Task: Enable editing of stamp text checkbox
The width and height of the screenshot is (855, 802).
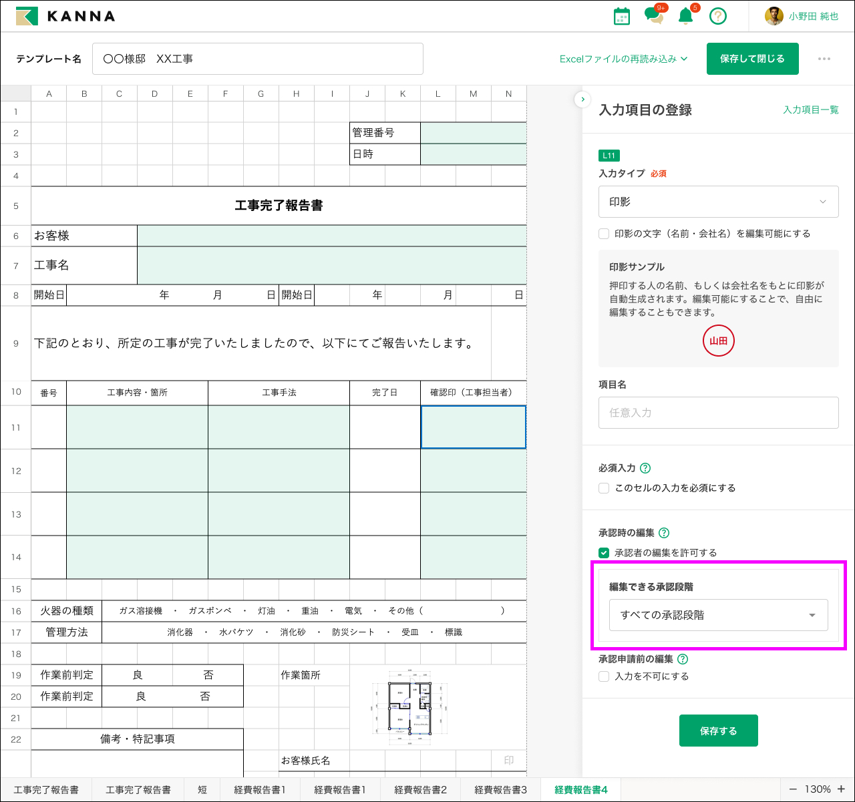Action: point(604,234)
